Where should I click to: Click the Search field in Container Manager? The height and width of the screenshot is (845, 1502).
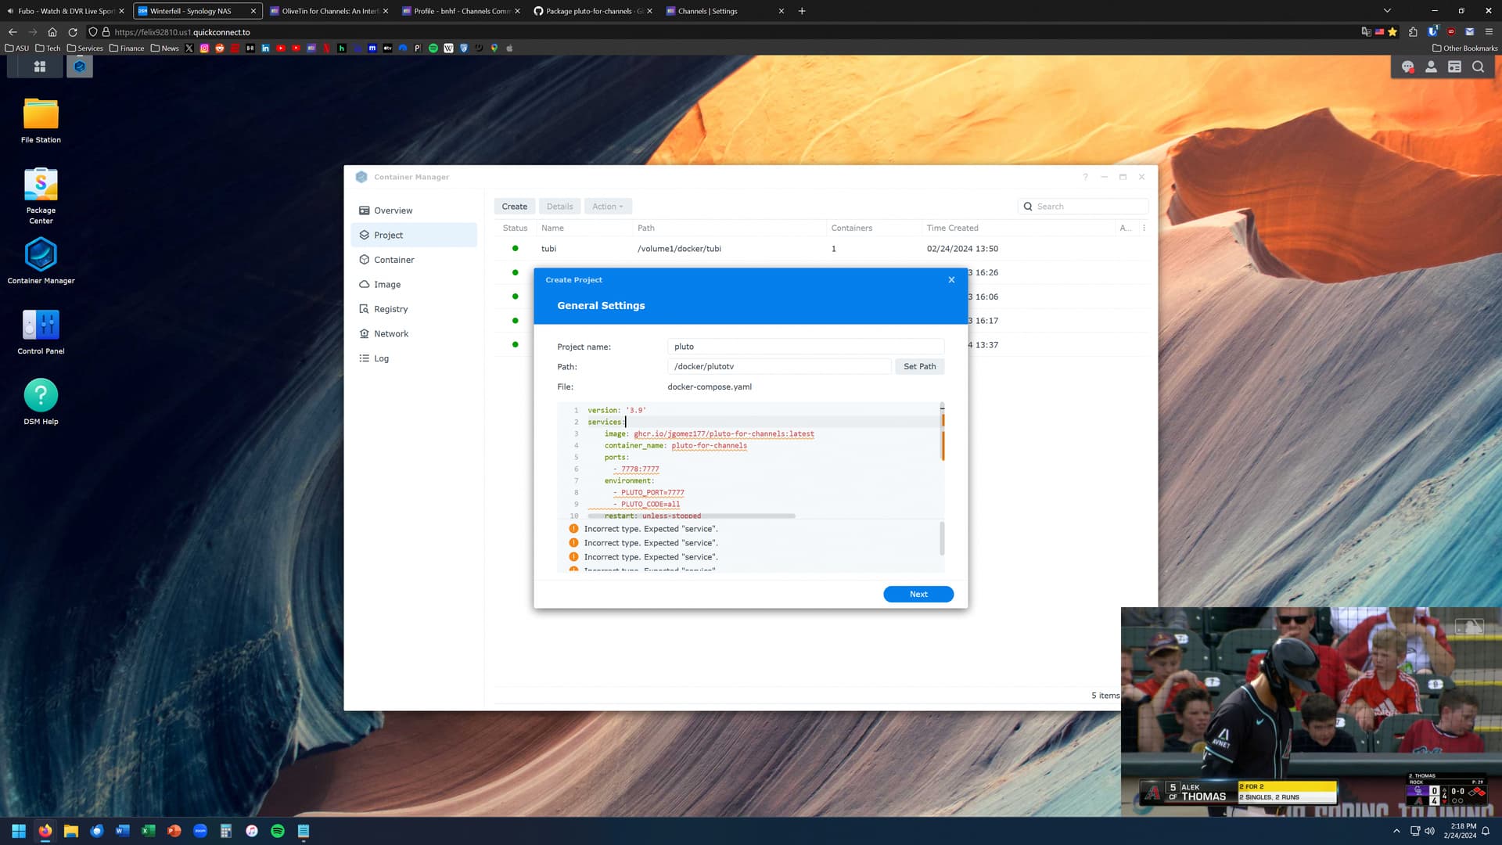point(1089,207)
